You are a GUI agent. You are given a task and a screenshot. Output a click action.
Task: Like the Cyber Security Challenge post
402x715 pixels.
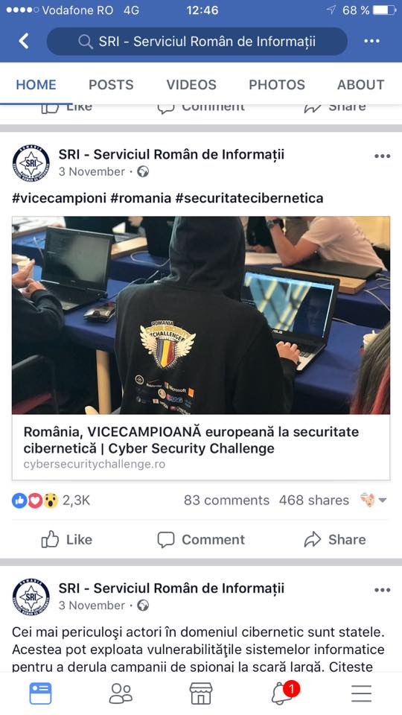coord(67,539)
